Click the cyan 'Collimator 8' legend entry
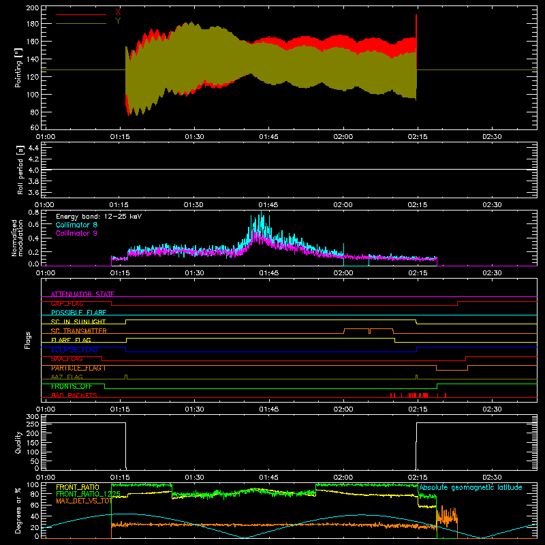545x545 pixels. coord(76,225)
